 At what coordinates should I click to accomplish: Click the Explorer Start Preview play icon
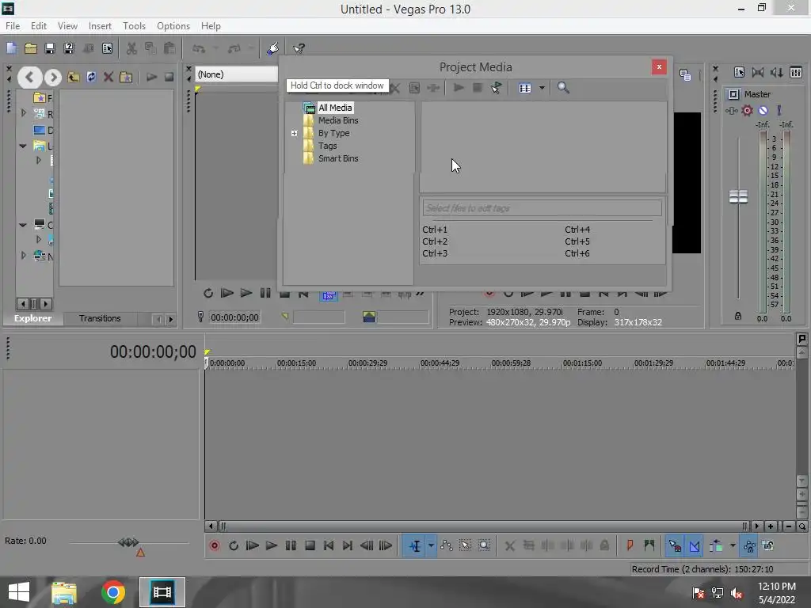point(151,78)
